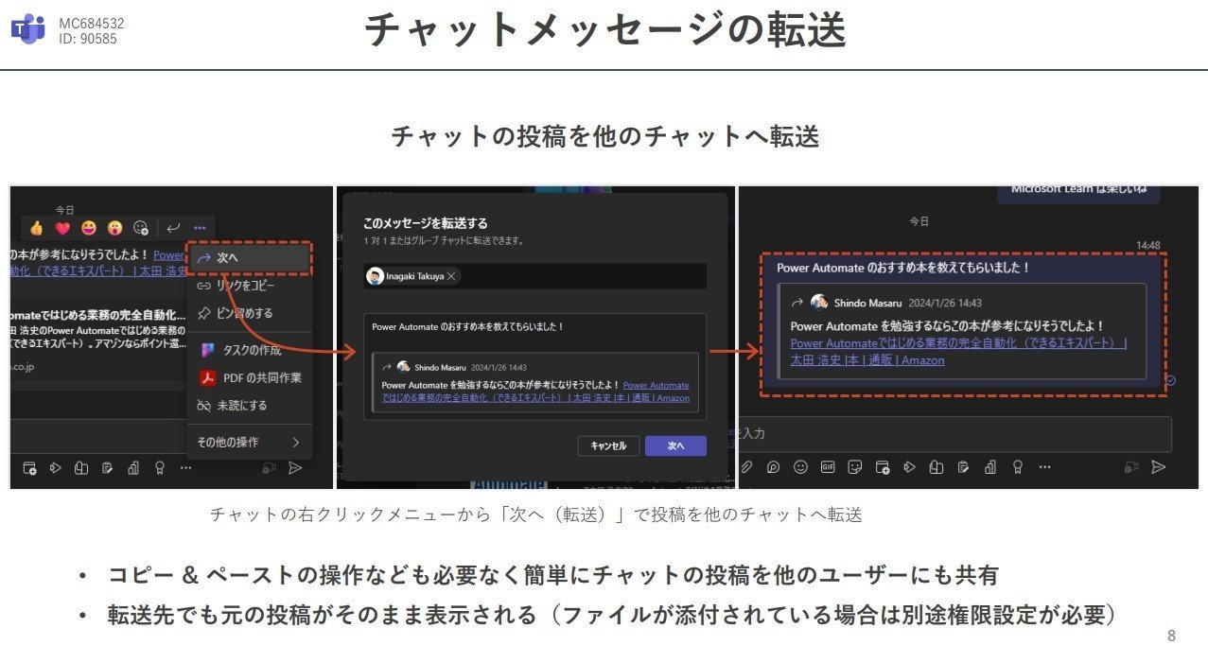Open Amazon book link in forwarded chat message
This screenshot has height=663, width=1208.
pyautogui.click(x=958, y=351)
